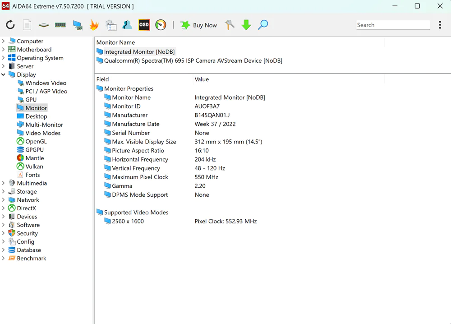451x324 pixels.
Task: Select the Integrated Monitor [NoDB] entry
Action: tap(136, 52)
